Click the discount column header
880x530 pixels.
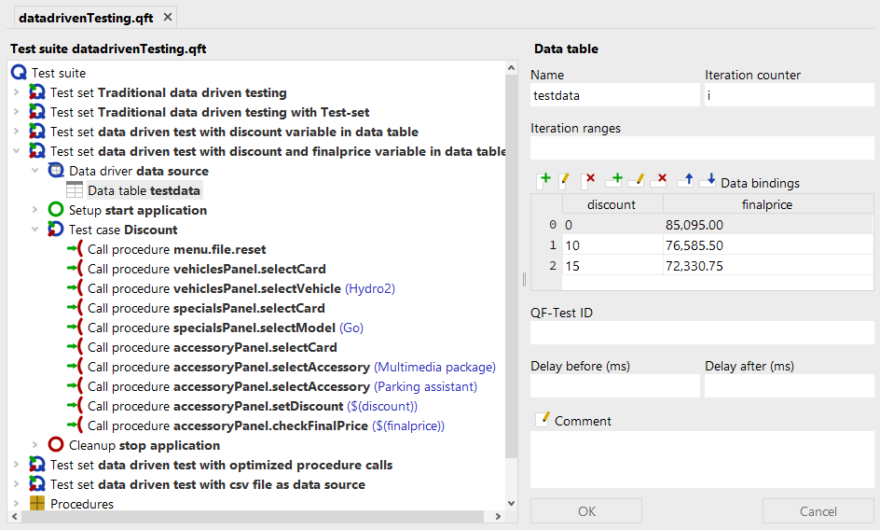[612, 204]
